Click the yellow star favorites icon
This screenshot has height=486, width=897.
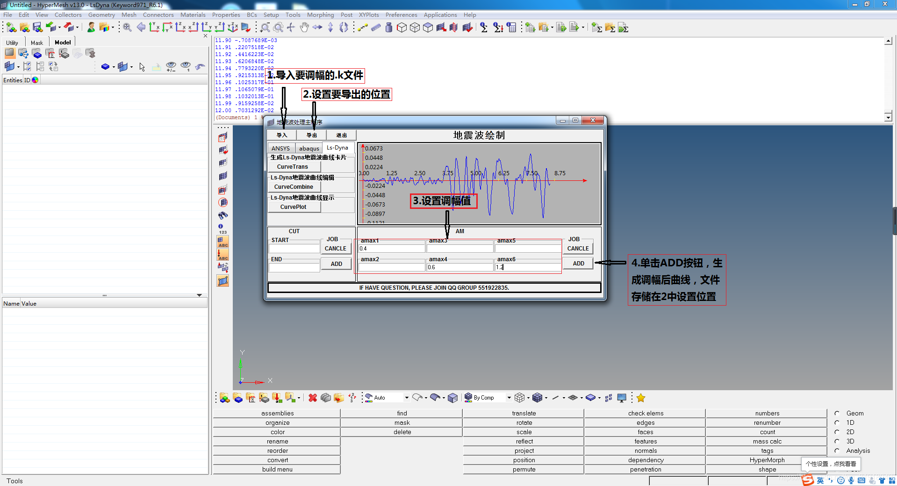click(640, 398)
